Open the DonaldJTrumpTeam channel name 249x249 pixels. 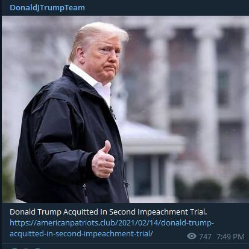47,8
